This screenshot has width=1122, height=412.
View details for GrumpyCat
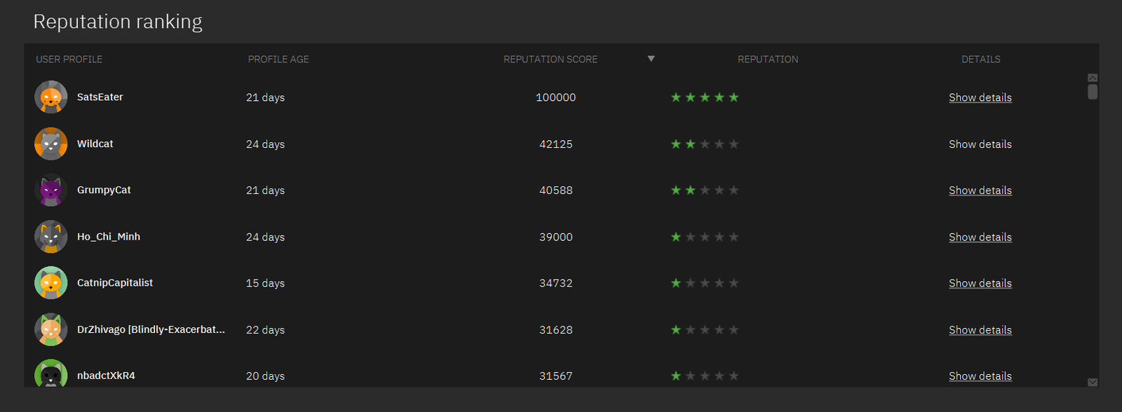[x=980, y=191]
